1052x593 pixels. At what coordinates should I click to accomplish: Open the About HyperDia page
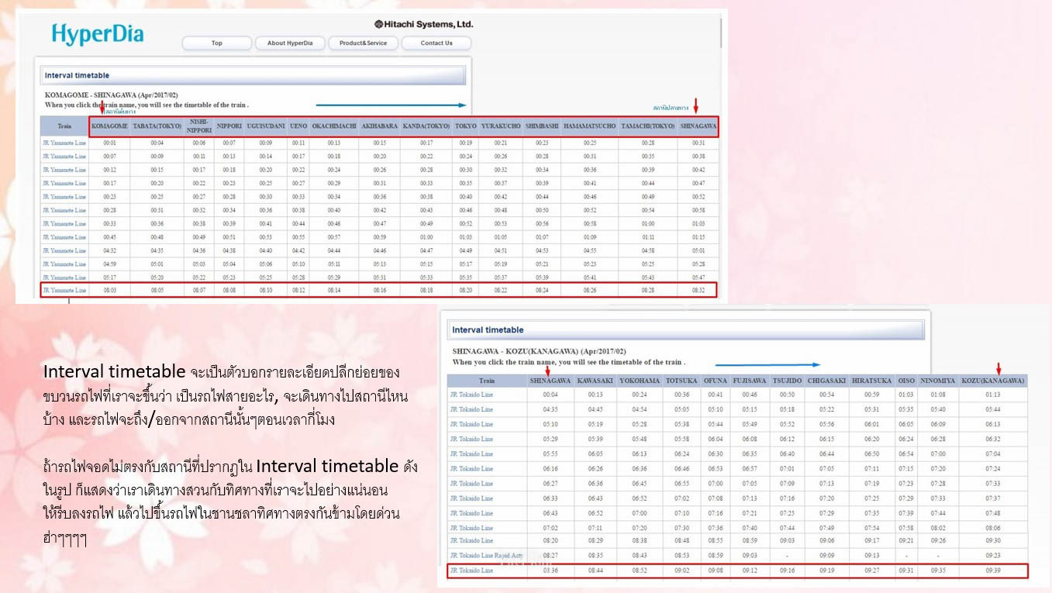[290, 43]
